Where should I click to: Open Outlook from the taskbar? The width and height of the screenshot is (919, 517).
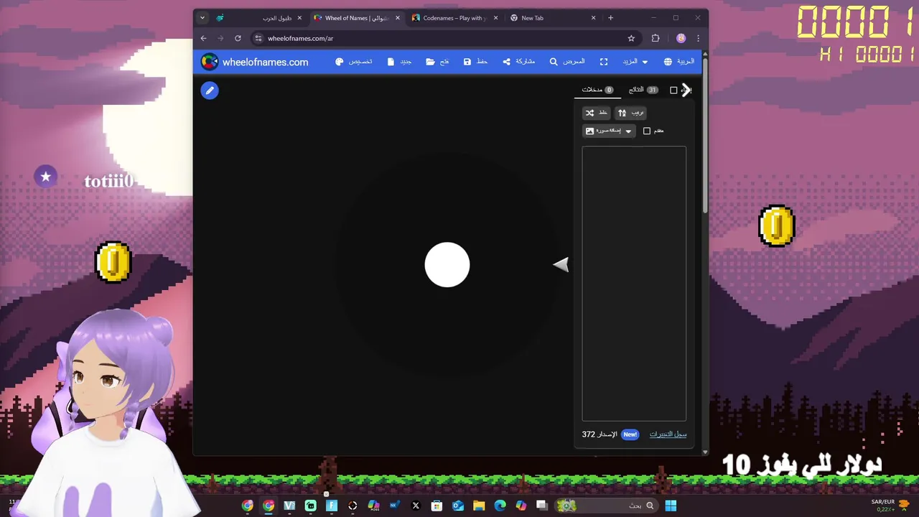(x=458, y=506)
